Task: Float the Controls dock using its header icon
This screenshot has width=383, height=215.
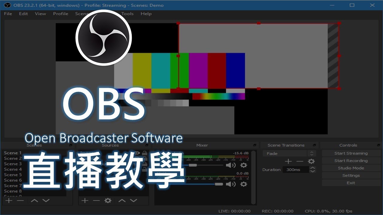Action: (378, 145)
